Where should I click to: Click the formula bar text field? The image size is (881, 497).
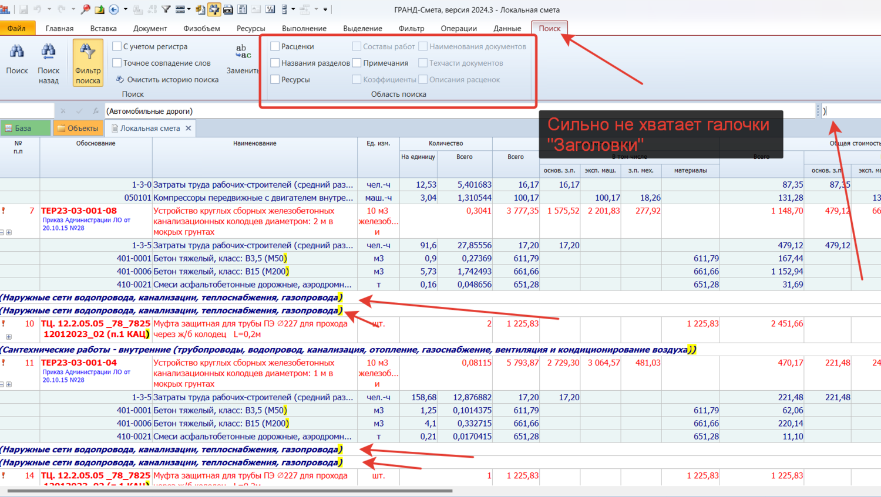(x=458, y=111)
